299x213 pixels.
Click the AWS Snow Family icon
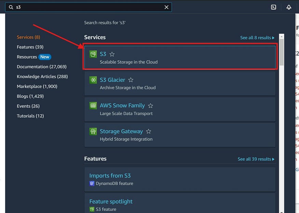pos(93,106)
